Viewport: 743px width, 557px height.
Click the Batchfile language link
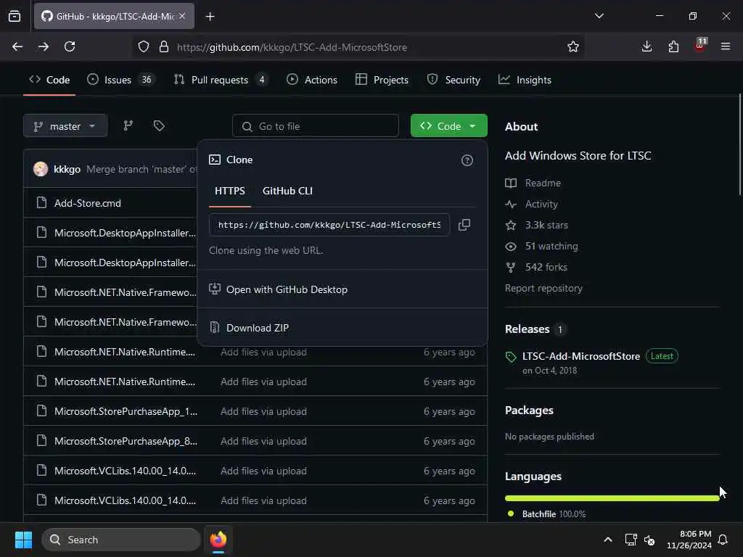tap(546, 514)
